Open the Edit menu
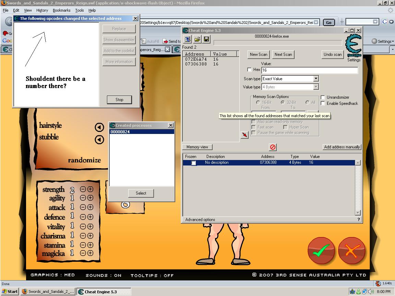Screen dimensions: 395x296 (x=16, y=10)
